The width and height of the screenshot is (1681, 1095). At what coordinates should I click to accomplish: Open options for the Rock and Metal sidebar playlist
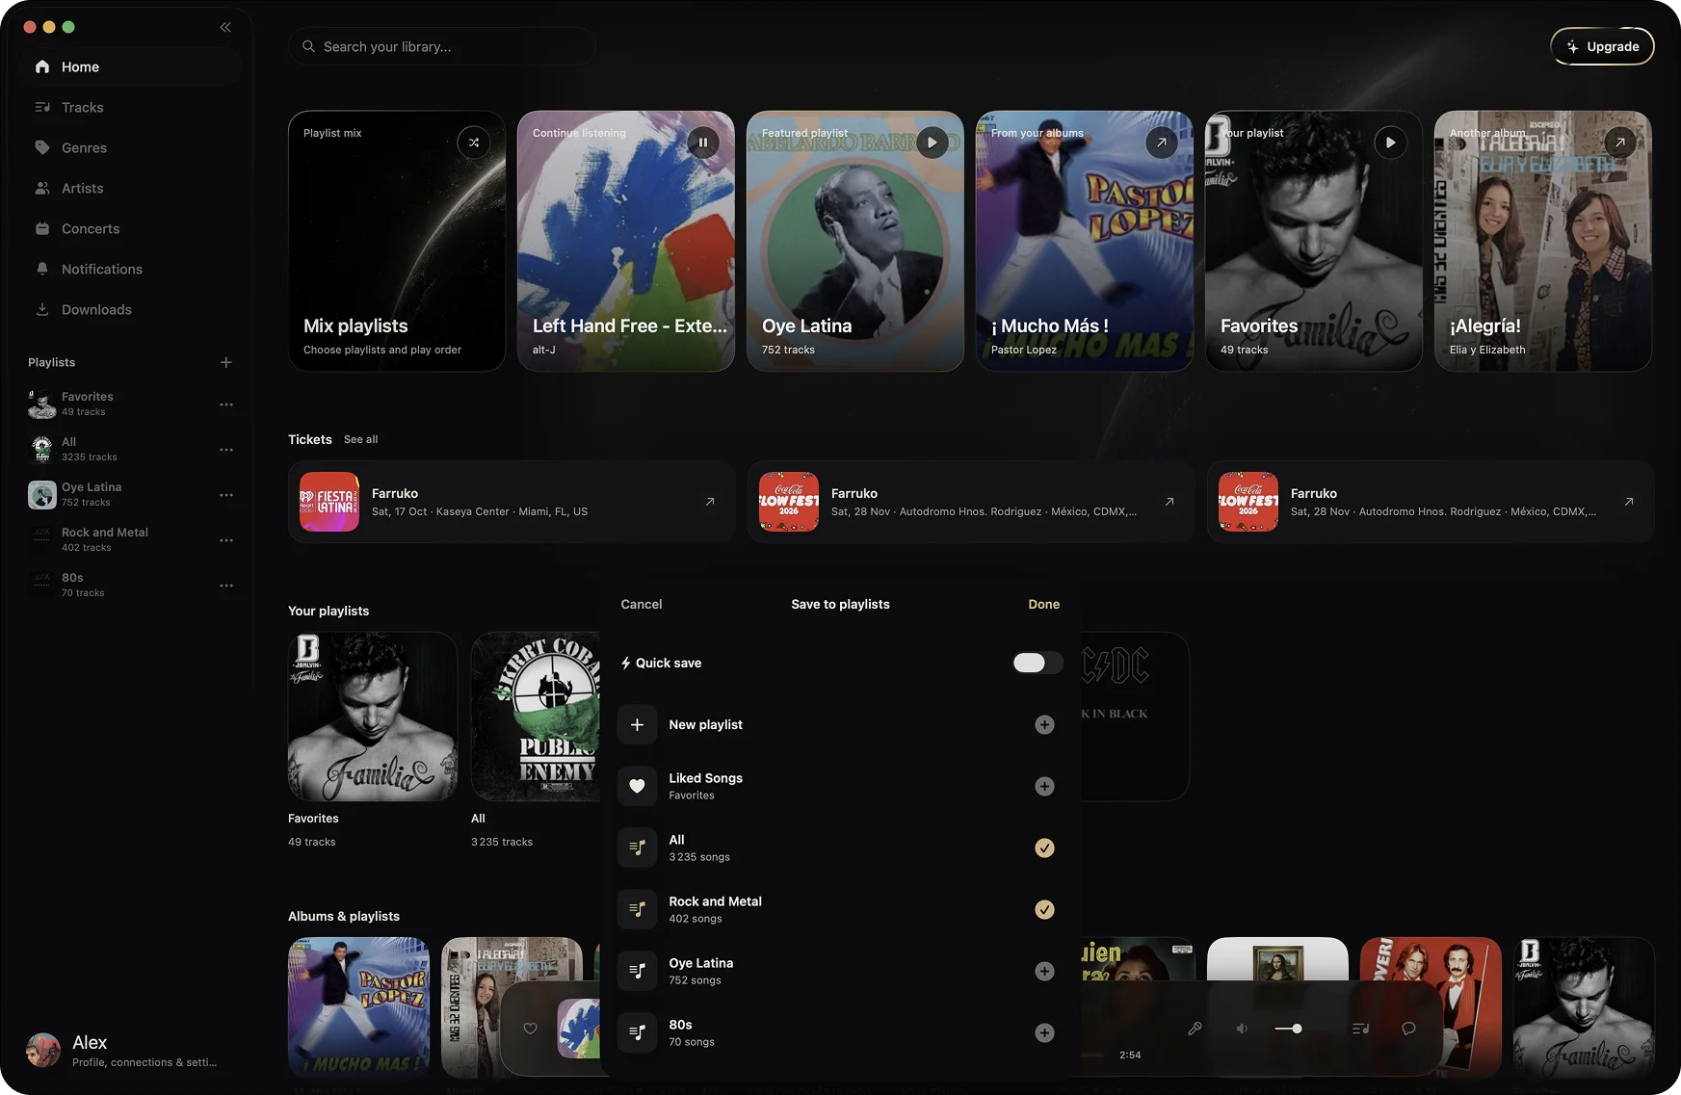(x=226, y=540)
